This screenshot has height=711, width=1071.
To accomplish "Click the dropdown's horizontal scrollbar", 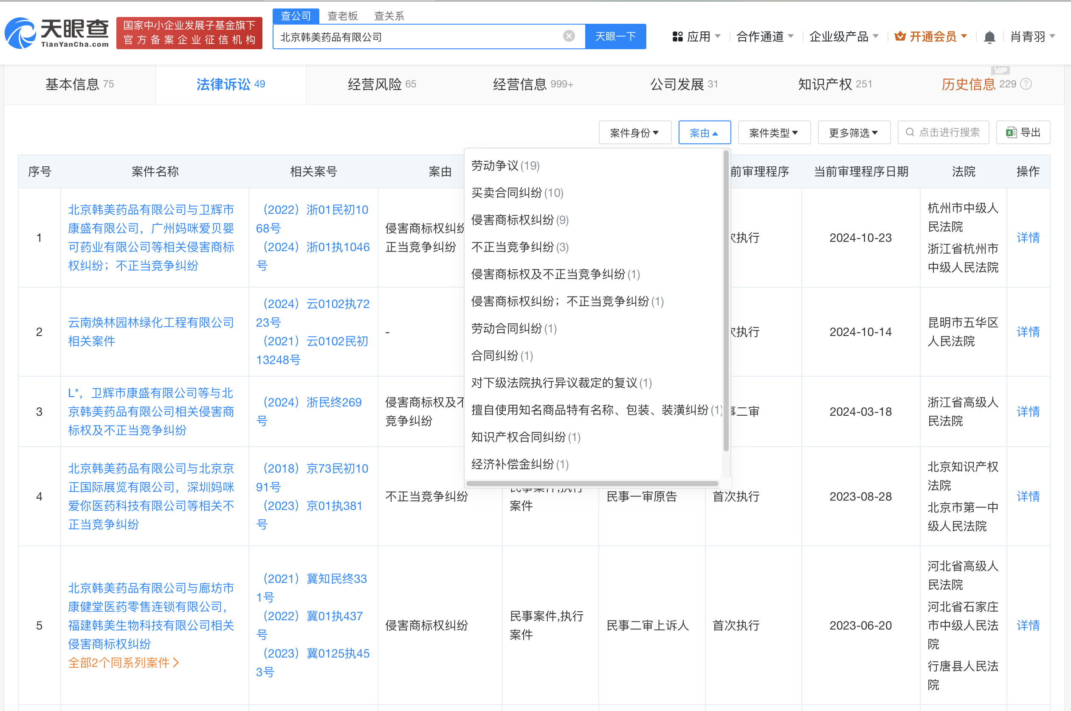I will (592, 483).
